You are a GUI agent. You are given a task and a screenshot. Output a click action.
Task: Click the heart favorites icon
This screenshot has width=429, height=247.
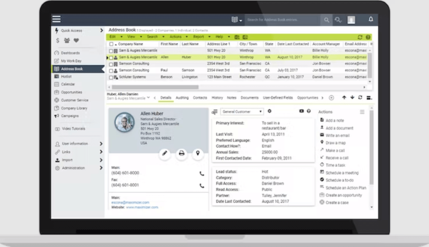click(76, 40)
